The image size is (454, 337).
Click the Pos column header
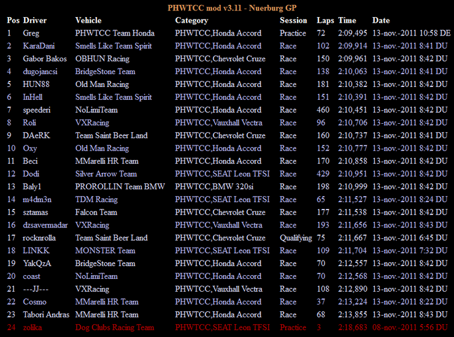13,20
